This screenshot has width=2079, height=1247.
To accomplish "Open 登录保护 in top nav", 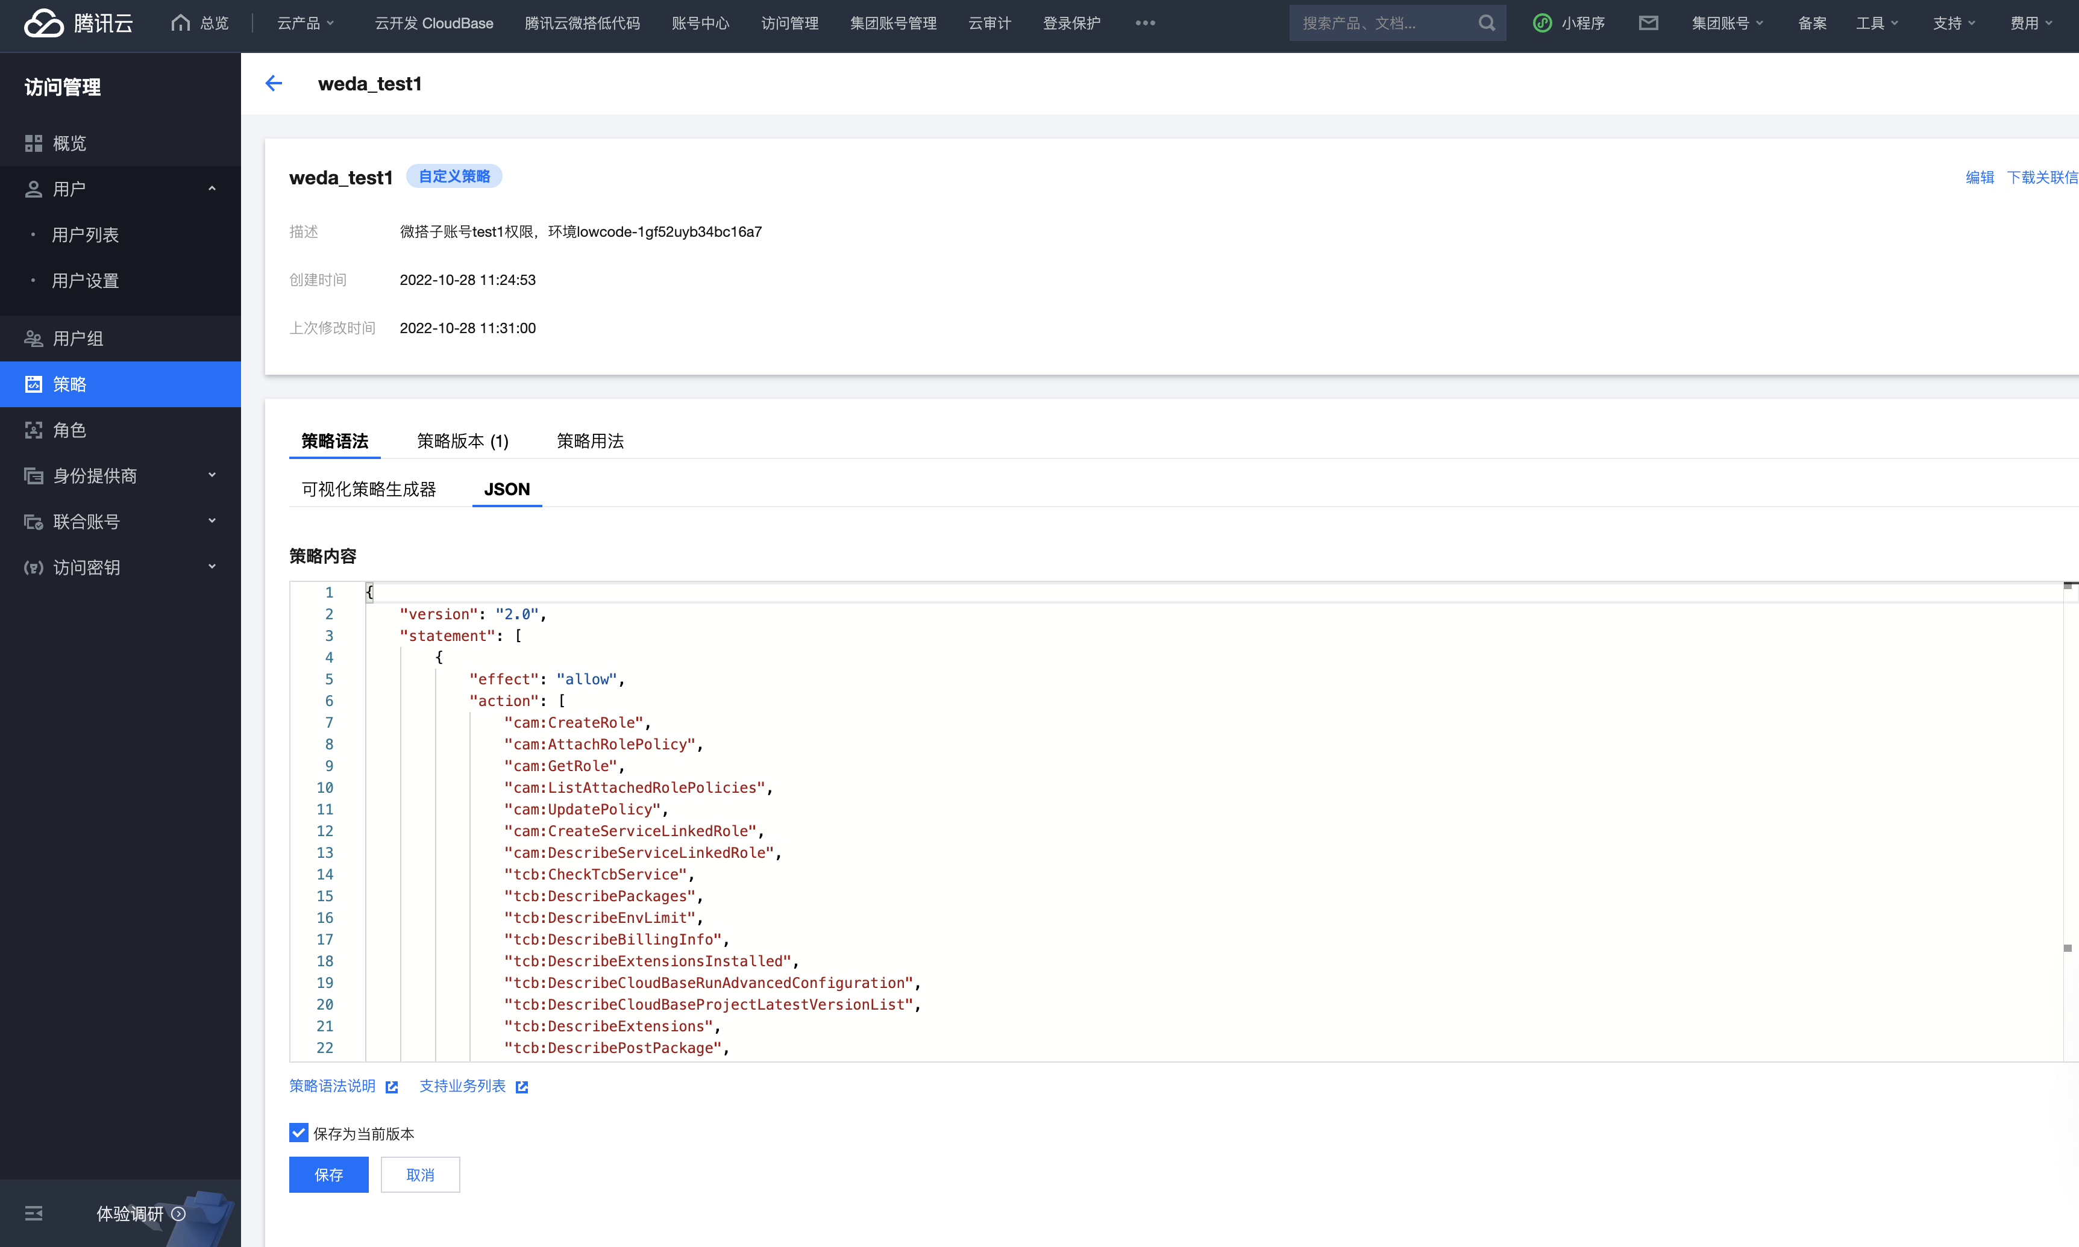I will [x=1071, y=23].
